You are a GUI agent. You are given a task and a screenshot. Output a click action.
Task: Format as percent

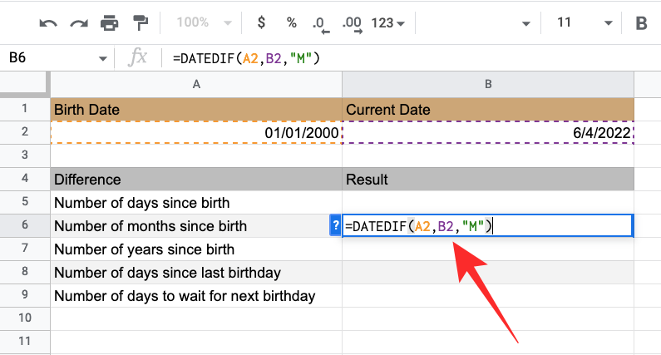(291, 23)
